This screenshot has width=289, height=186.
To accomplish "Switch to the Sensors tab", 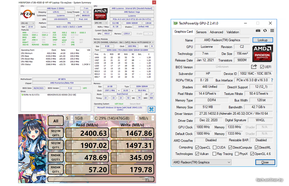I will pyautogui.click(x=201, y=32).
